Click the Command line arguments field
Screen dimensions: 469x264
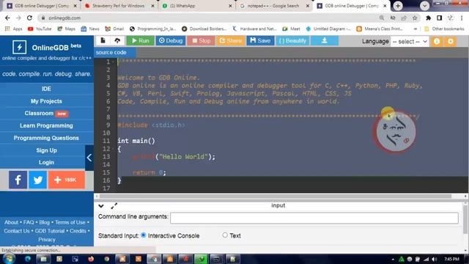click(x=314, y=218)
